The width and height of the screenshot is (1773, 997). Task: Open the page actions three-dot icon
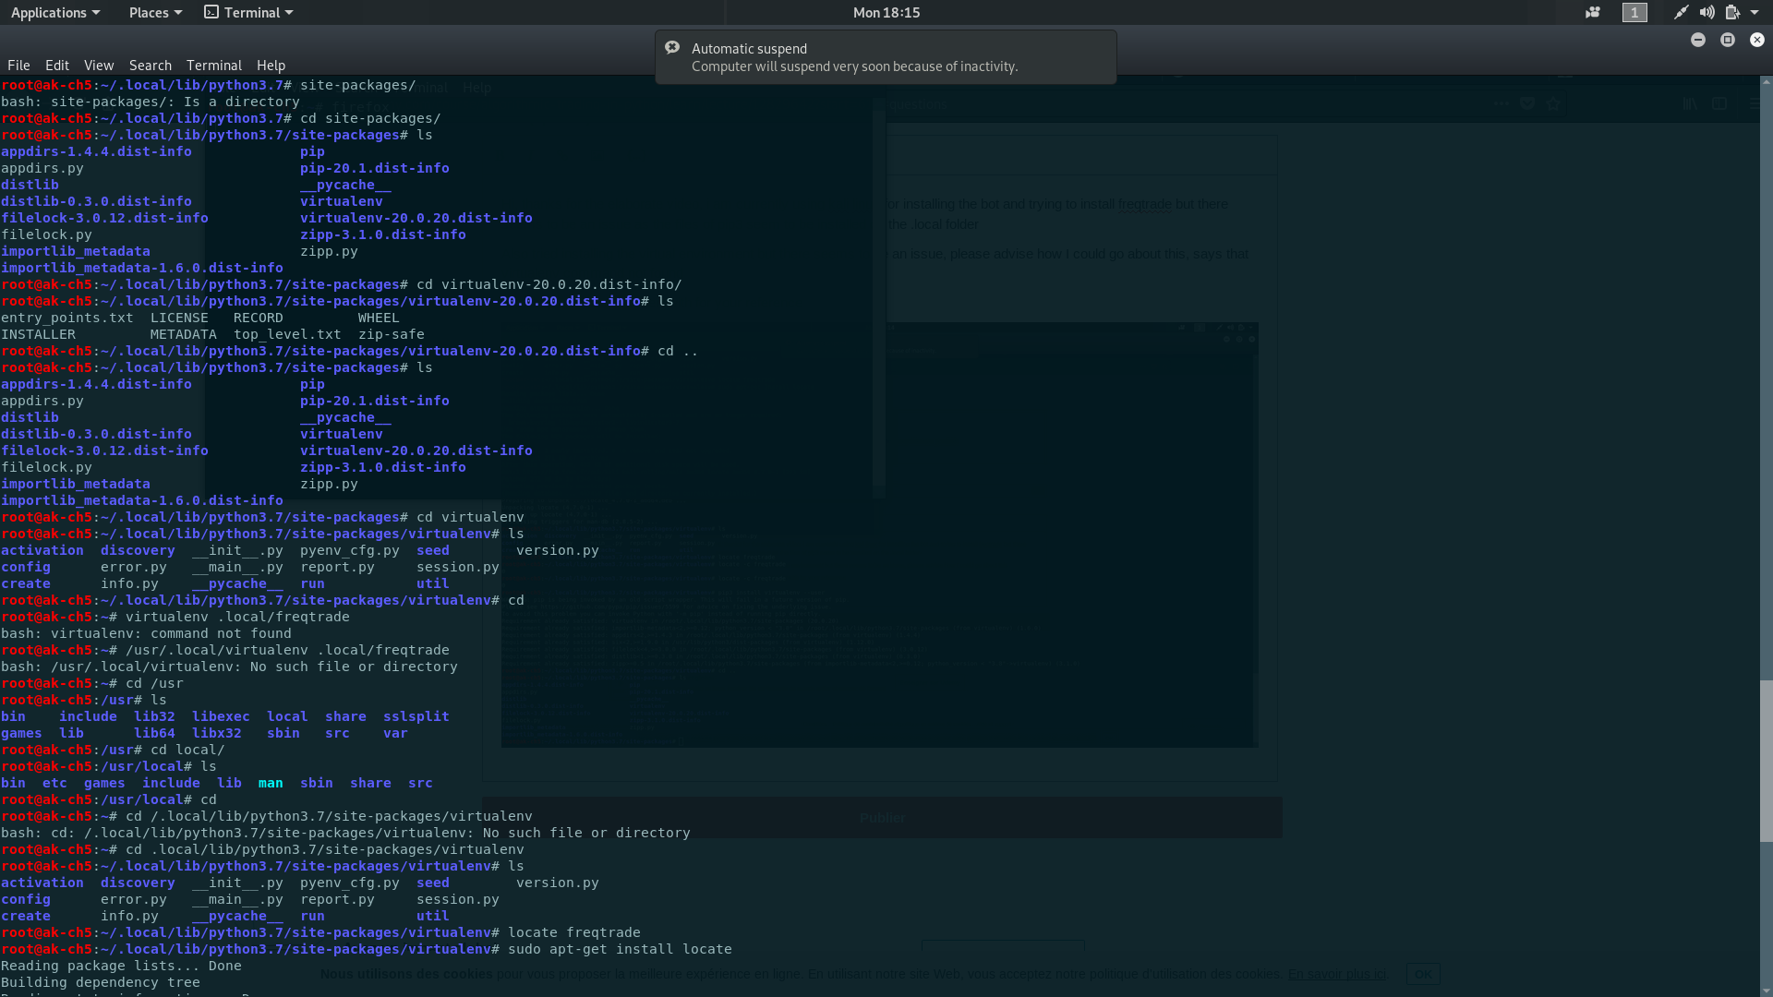(1502, 103)
